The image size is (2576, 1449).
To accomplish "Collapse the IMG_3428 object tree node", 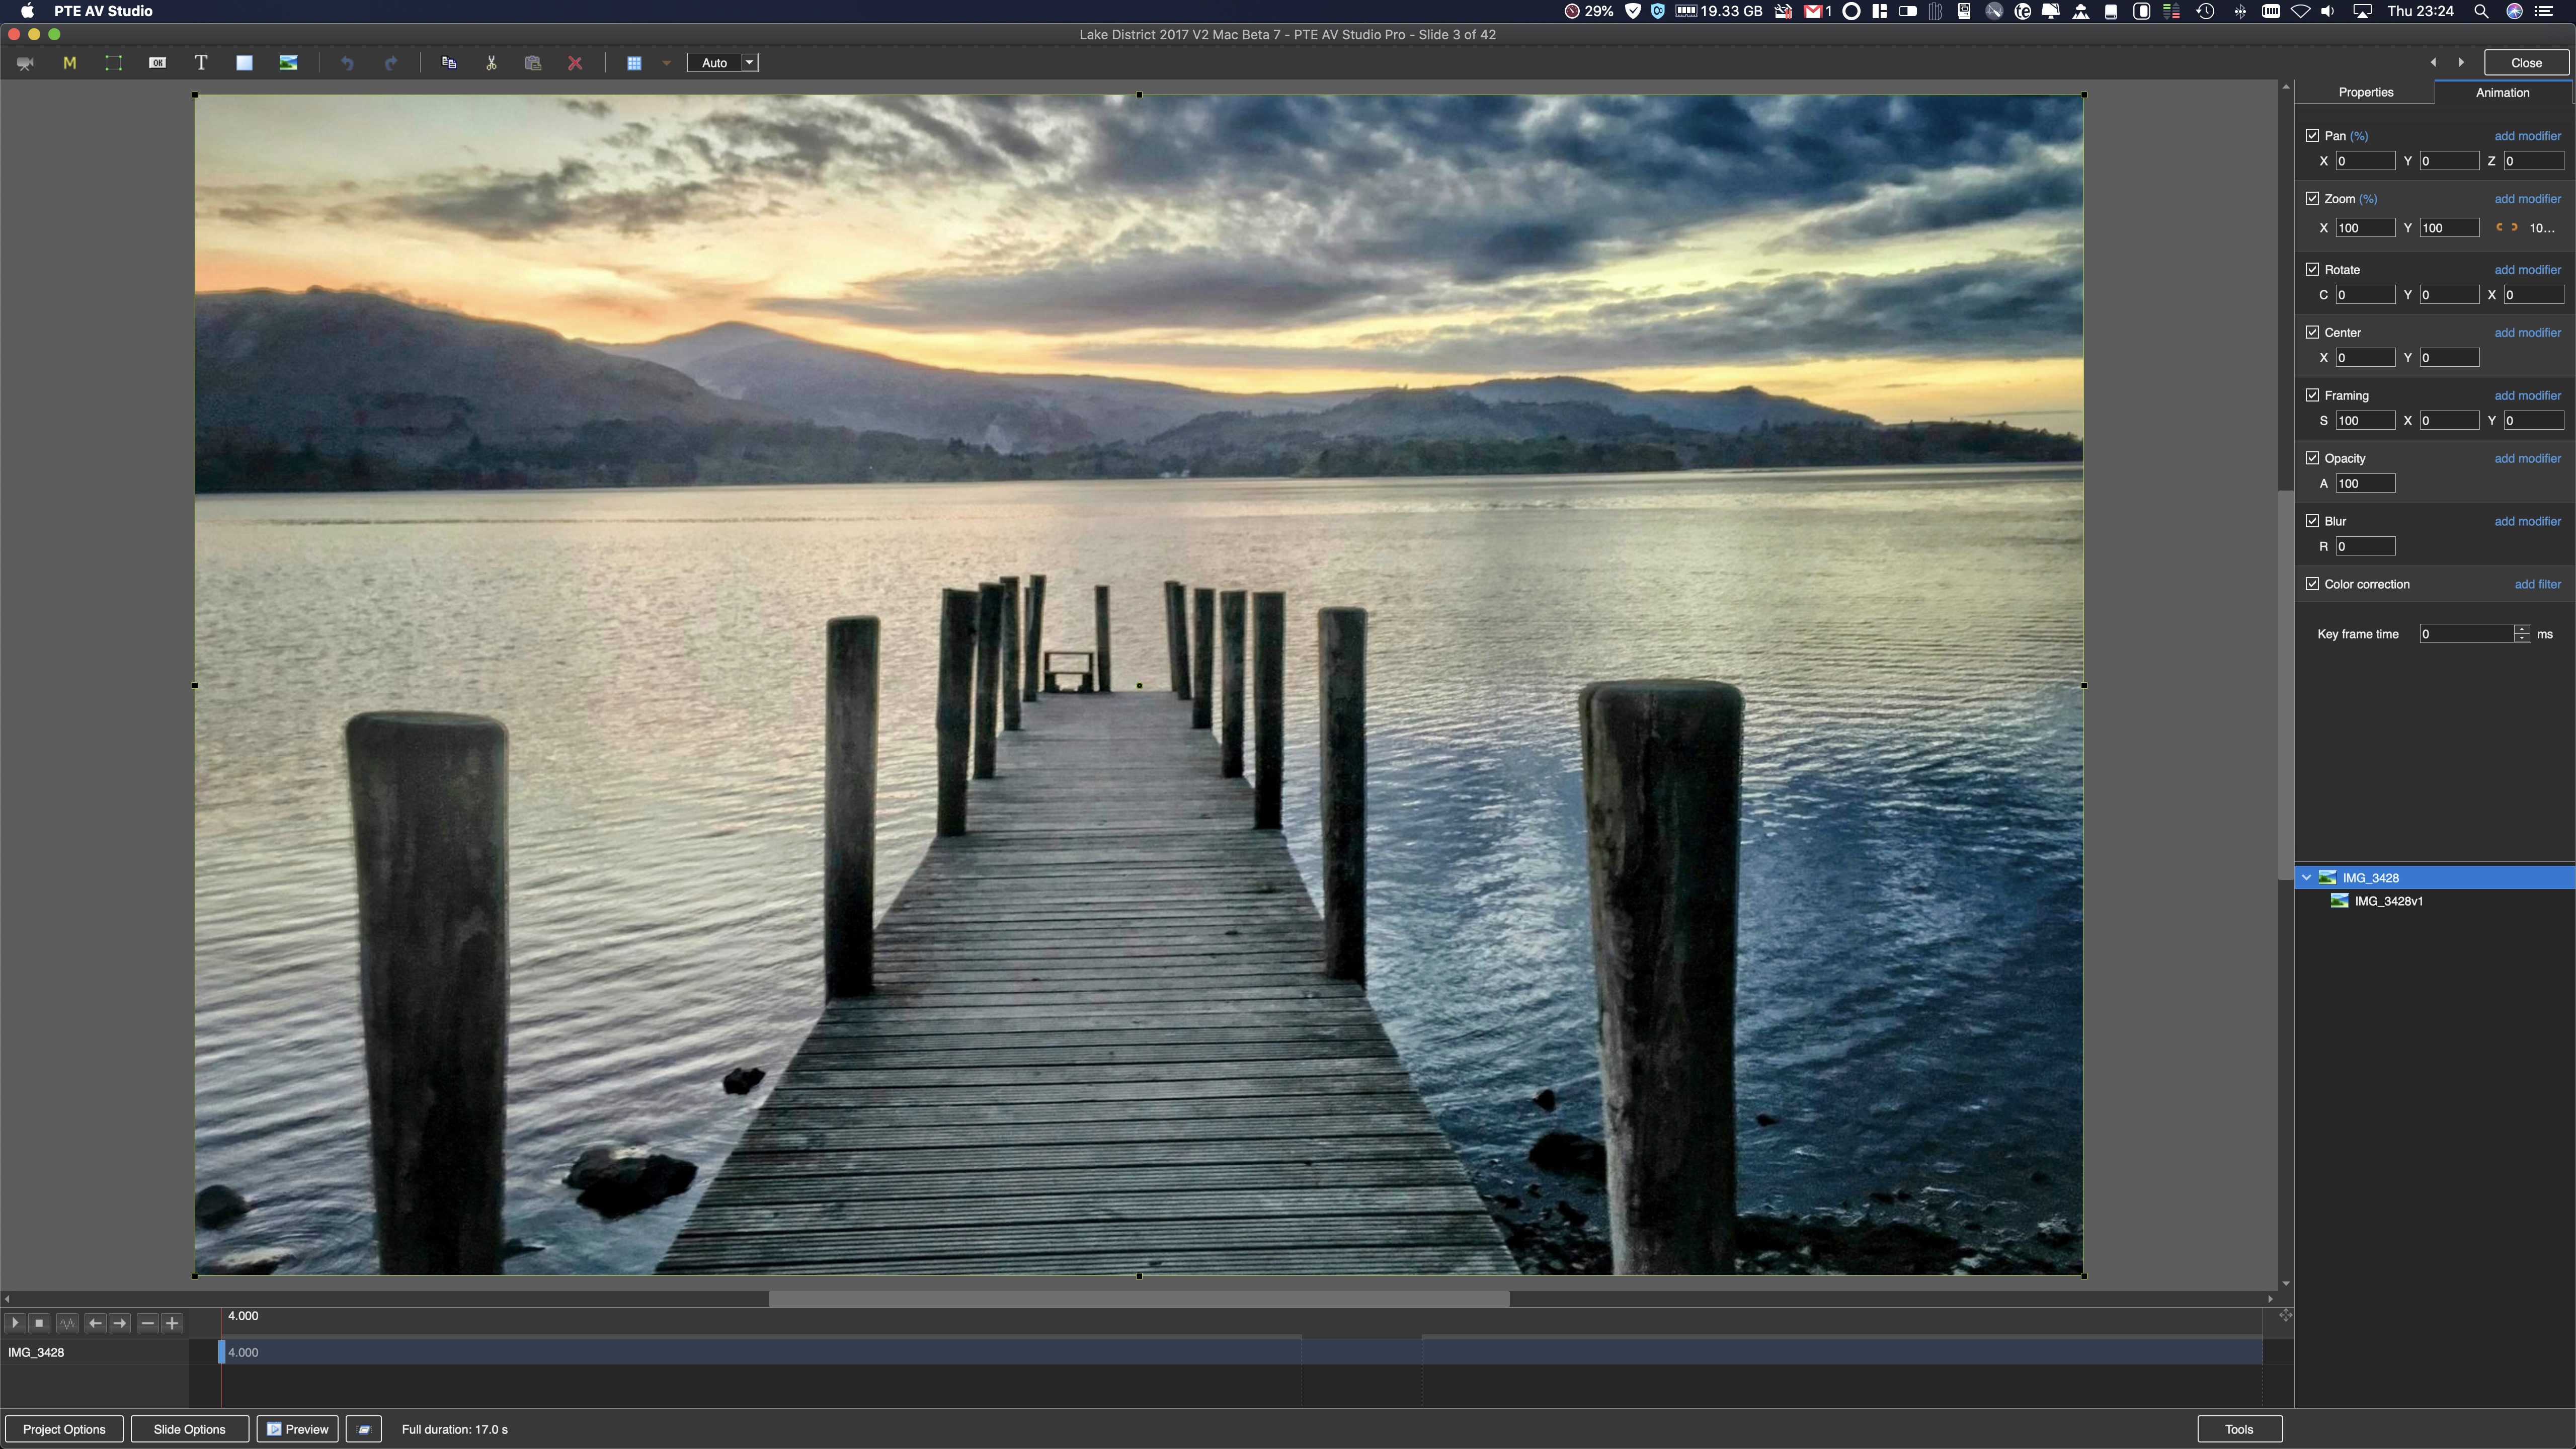I will click(x=2306, y=878).
